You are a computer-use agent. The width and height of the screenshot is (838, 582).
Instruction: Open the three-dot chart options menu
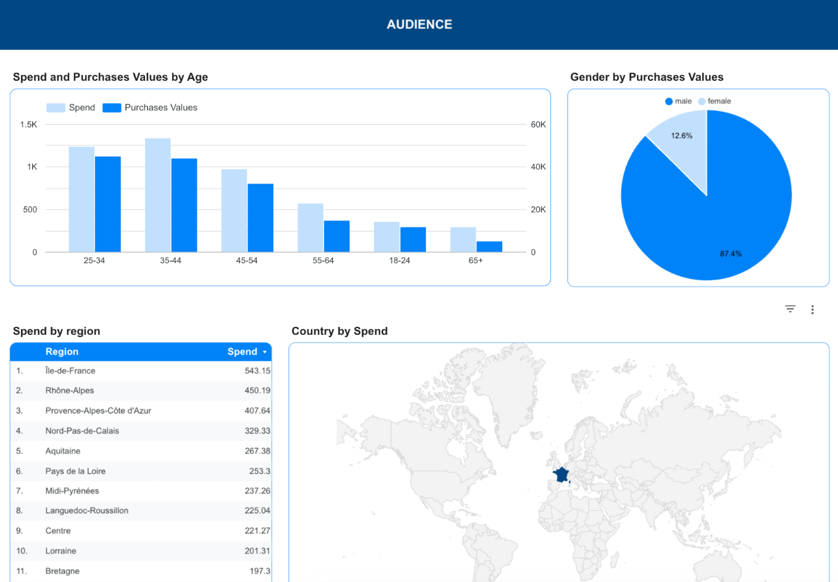click(813, 309)
